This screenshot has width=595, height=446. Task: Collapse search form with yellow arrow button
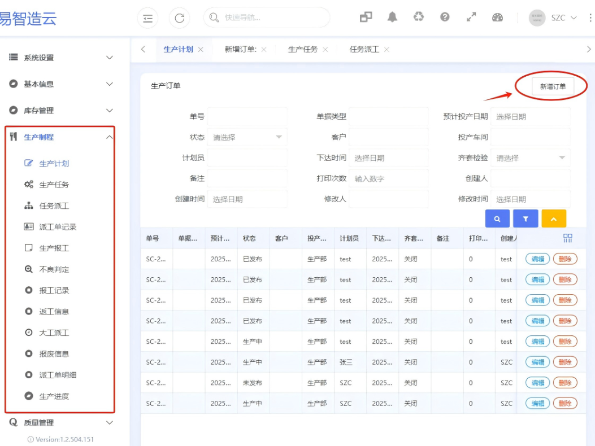[x=554, y=218]
